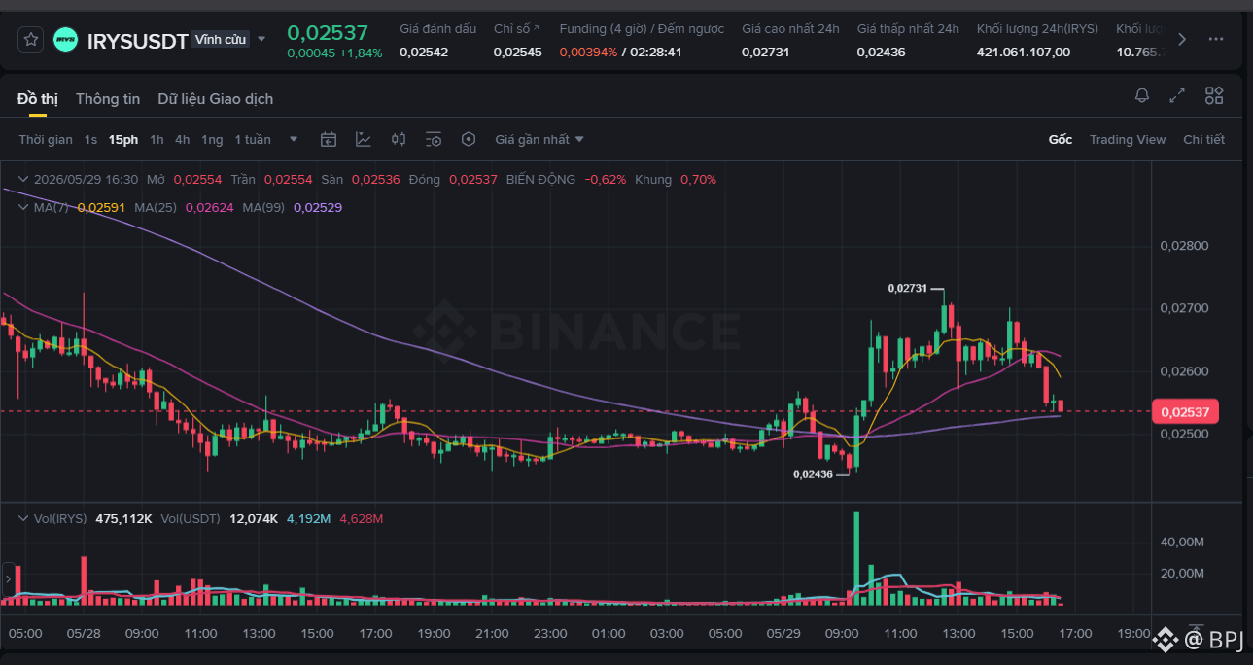Click the MA(7) indicator label
This screenshot has width=1253, height=665.
pyautogui.click(x=52, y=207)
